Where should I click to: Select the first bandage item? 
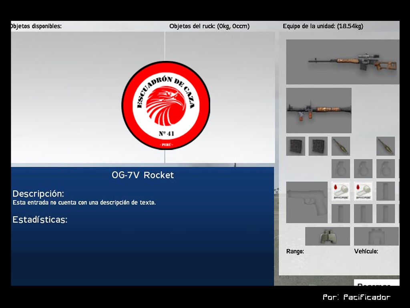(x=341, y=191)
